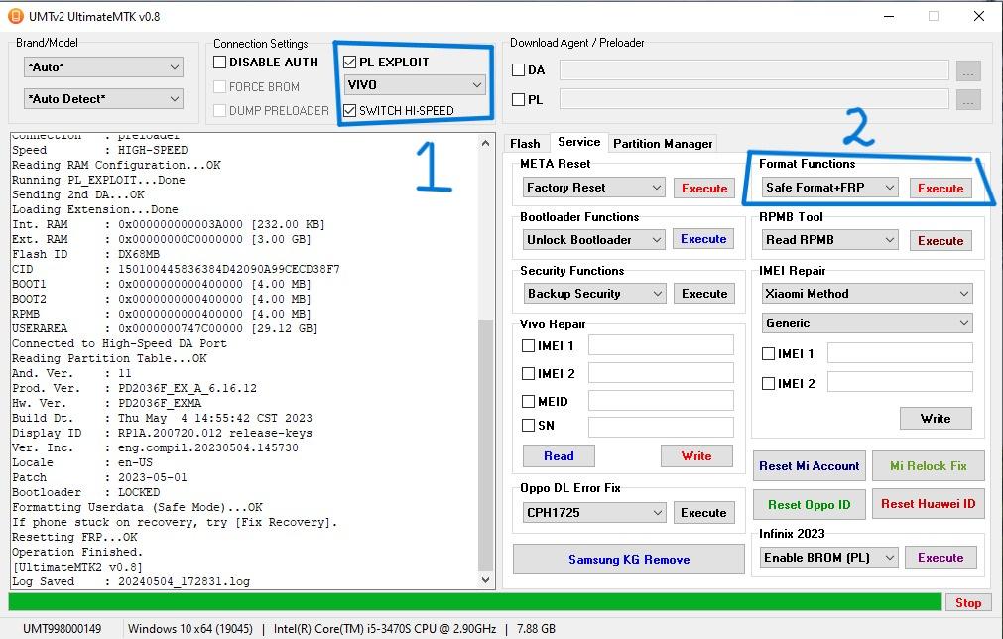Viewport: 1003px width, 639px height.
Task: Execute the Oppo DL Error Fix
Action: click(703, 513)
